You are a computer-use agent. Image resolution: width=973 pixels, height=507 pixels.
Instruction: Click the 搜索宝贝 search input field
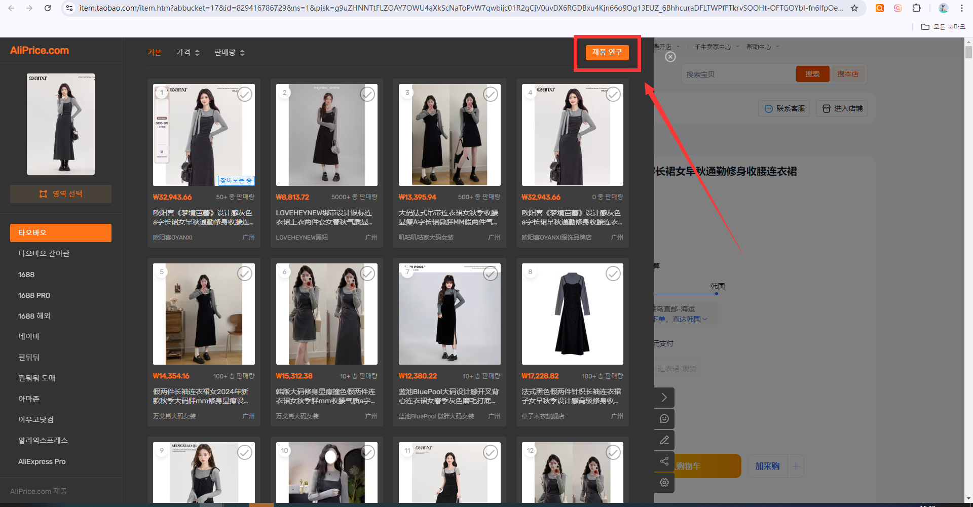click(739, 74)
